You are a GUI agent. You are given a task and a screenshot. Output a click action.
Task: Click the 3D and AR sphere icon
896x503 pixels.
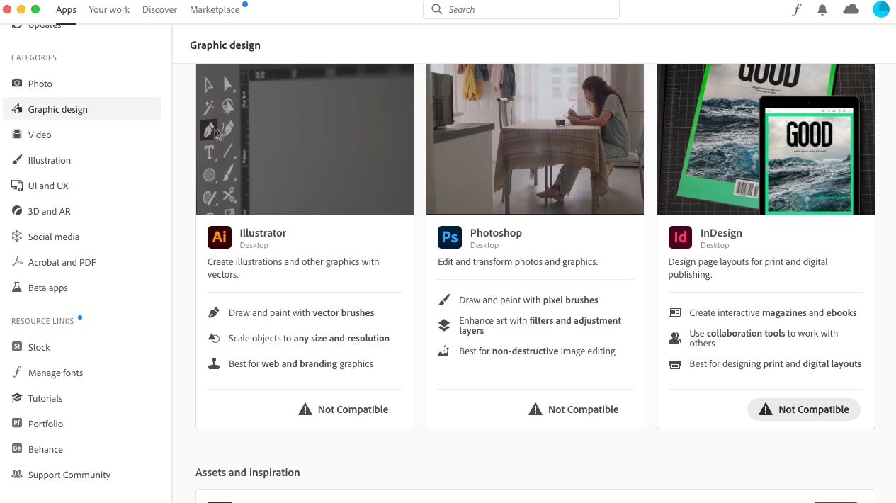click(17, 211)
